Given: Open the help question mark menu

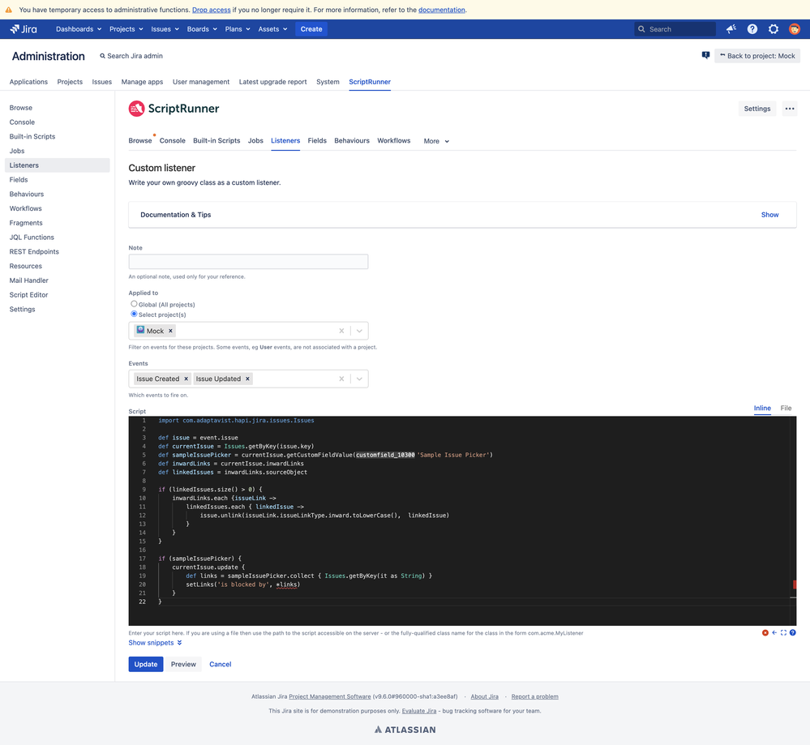Looking at the screenshot, I should pyautogui.click(x=752, y=29).
